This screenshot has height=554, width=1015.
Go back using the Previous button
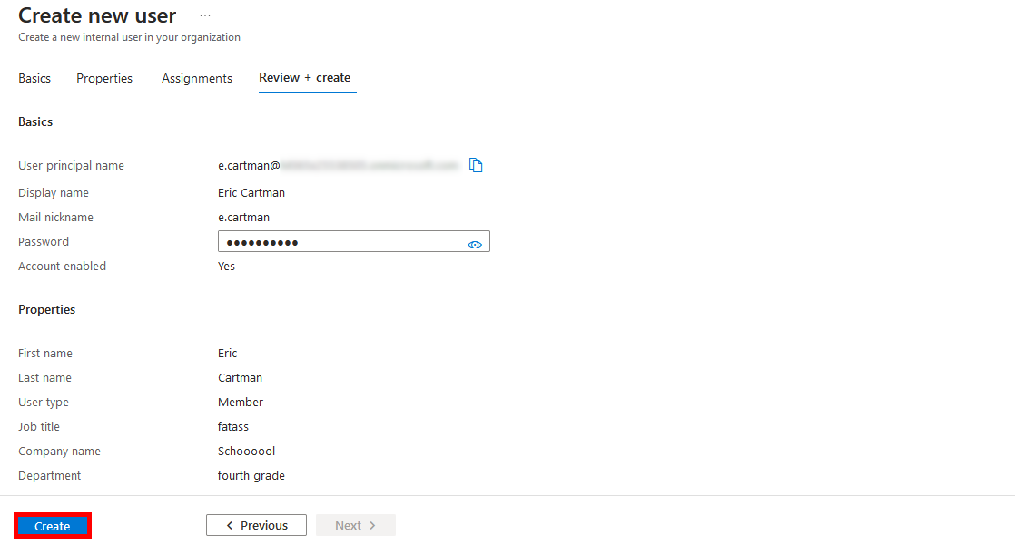click(256, 525)
